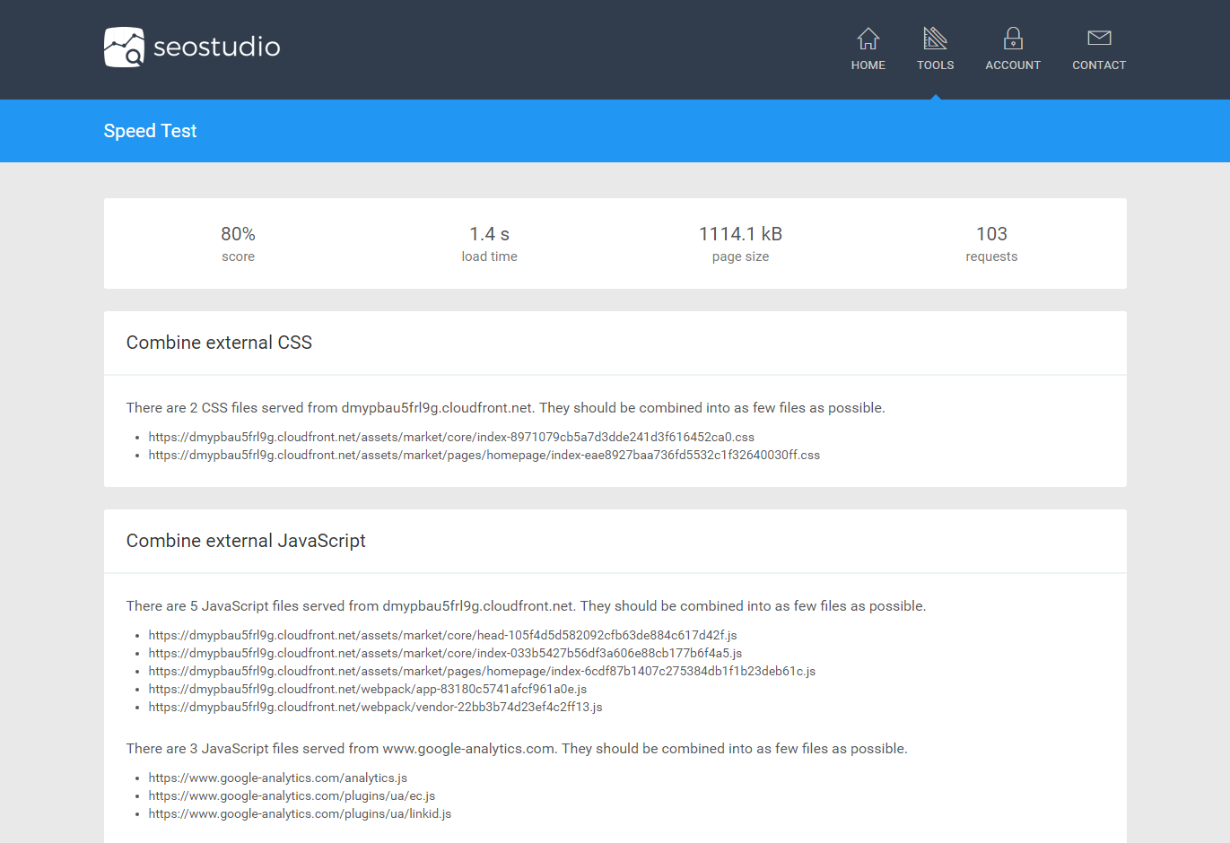Click the homepage index-eae8927 CSS file URL

coord(484,455)
